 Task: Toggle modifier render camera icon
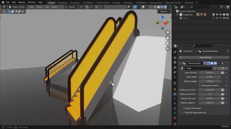pyautogui.click(x=215, y=63)
